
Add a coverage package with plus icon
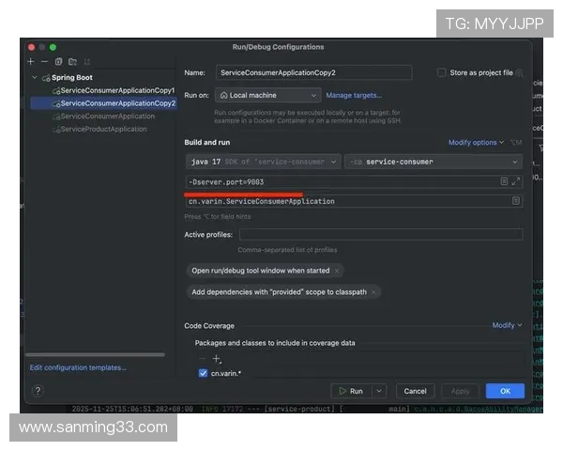pyautogui.click(x=217, y=359)
